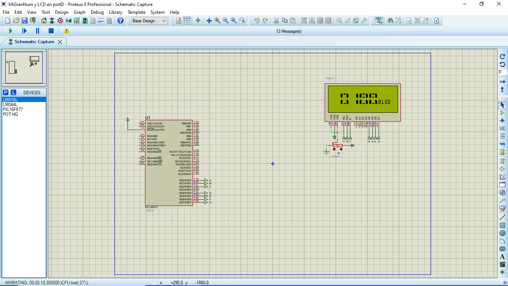Open PCB Layout chip icon

[x=60, y=21]
